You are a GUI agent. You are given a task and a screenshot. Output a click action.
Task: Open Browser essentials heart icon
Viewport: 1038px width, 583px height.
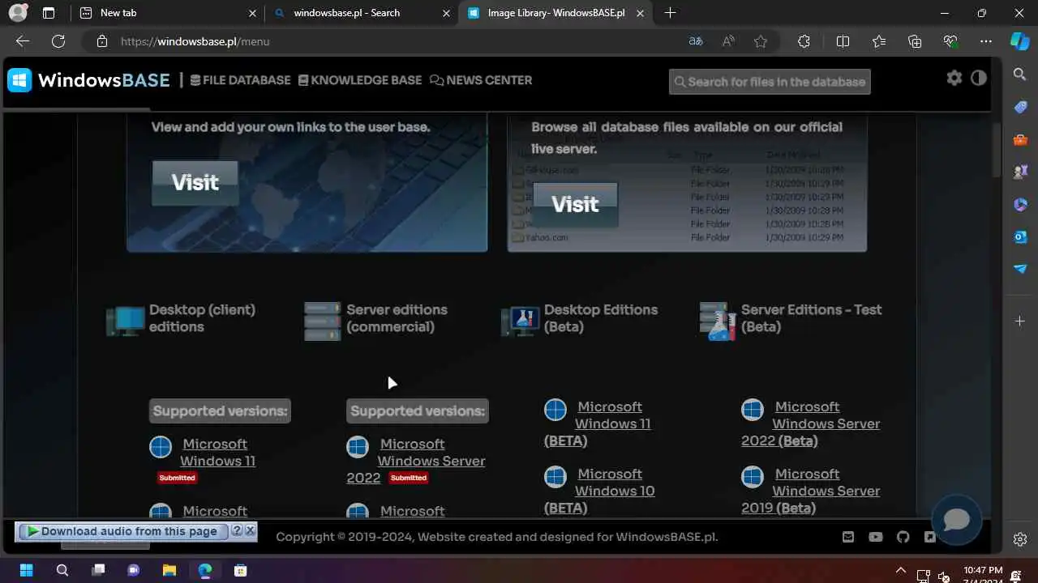coord(950,41)
